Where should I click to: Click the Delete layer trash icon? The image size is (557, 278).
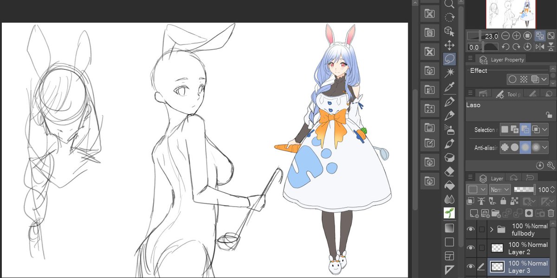pyautogui.click(x=551, y=213)
